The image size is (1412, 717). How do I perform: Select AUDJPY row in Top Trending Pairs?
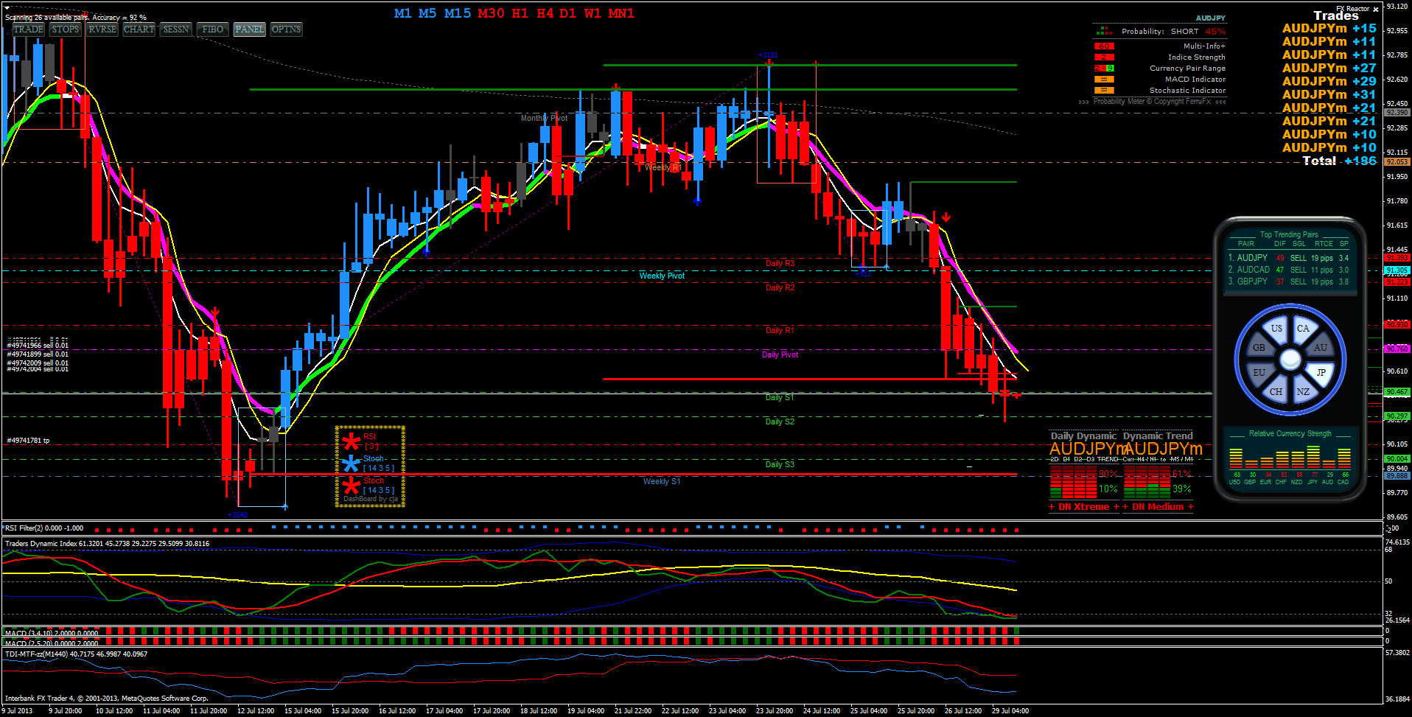click(x=1289, y=258)
